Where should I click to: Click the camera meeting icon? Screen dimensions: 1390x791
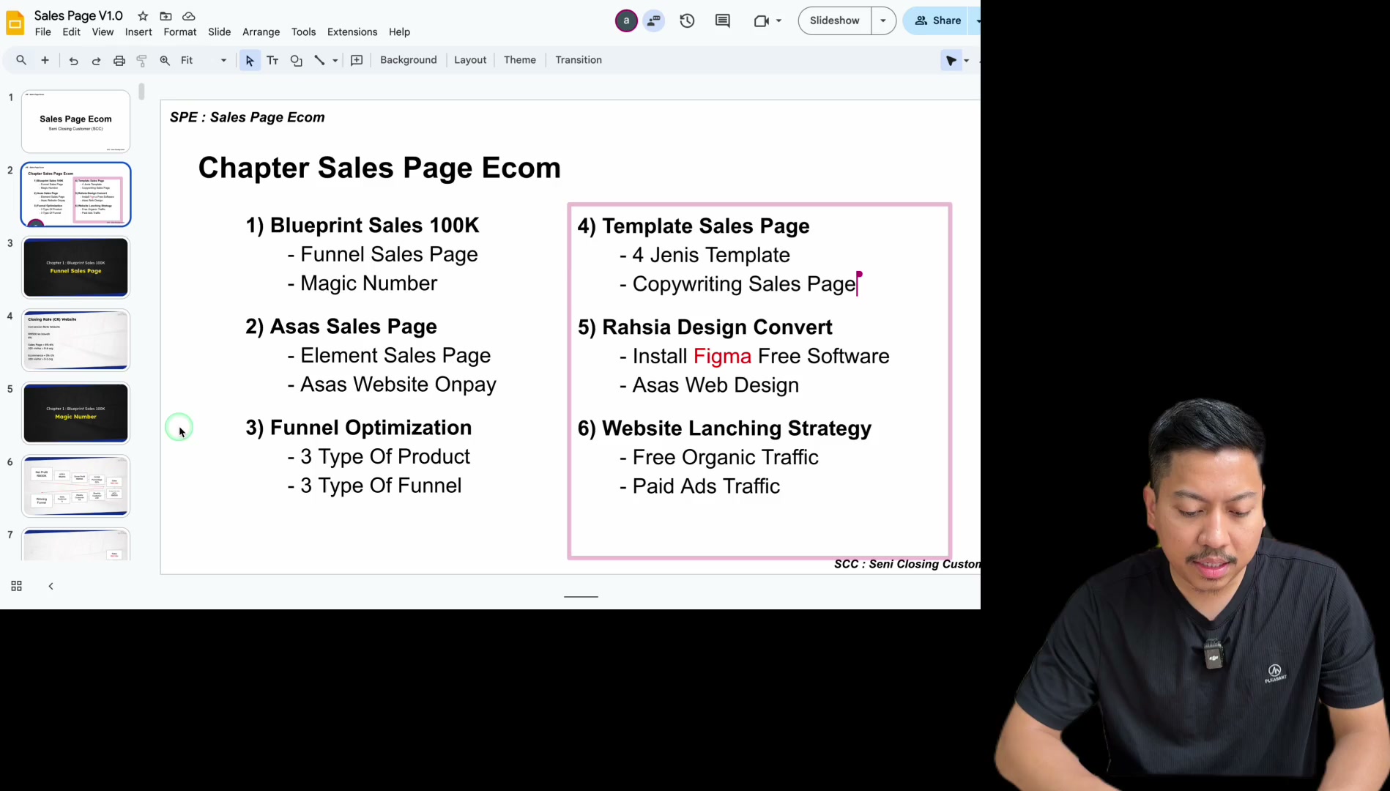click(x=761, y=21)
